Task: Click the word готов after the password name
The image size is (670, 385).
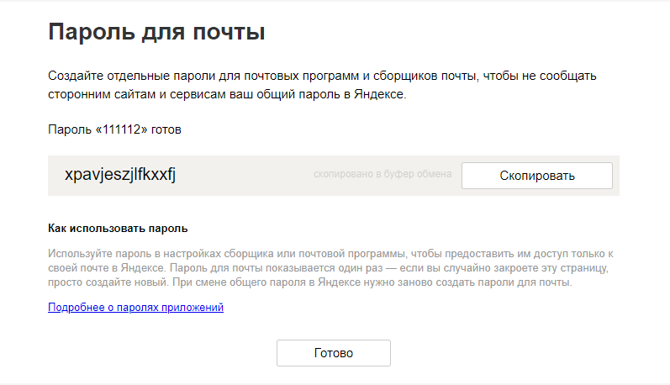Action: coord(166,130)
